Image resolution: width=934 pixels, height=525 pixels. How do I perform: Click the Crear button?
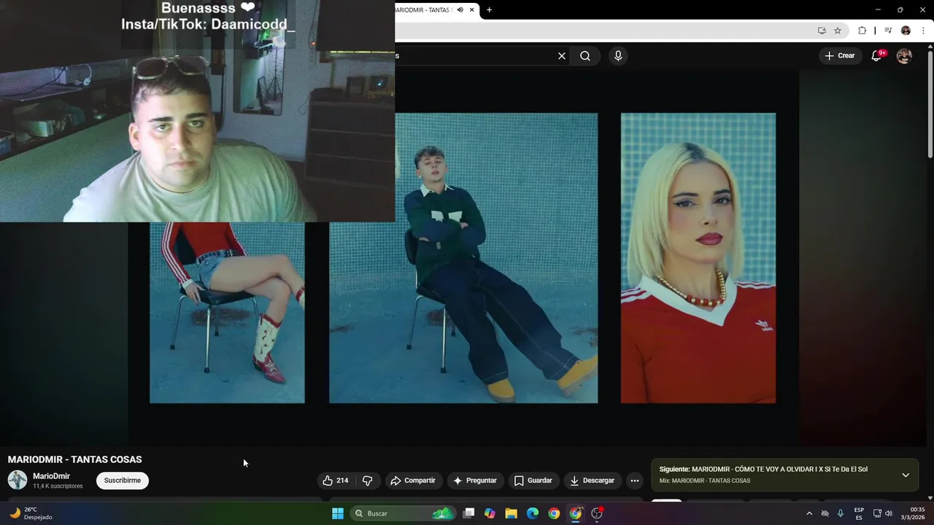click(x=840, y=55)
